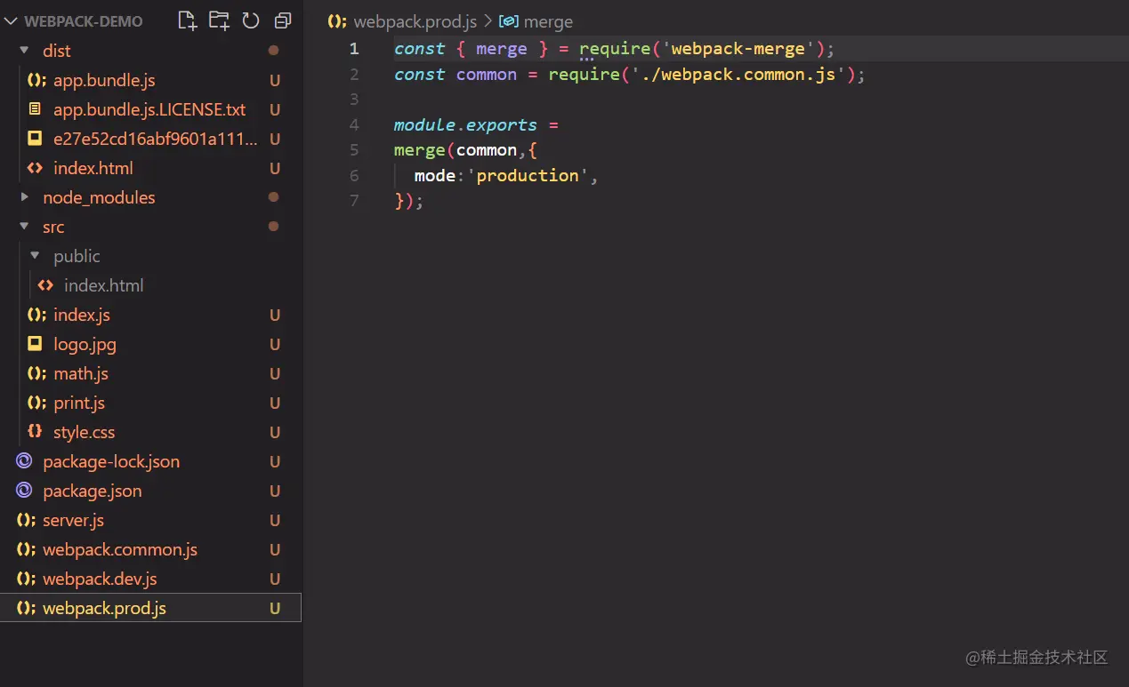Click the 'production' string on line 6

[x=528, y=175]
